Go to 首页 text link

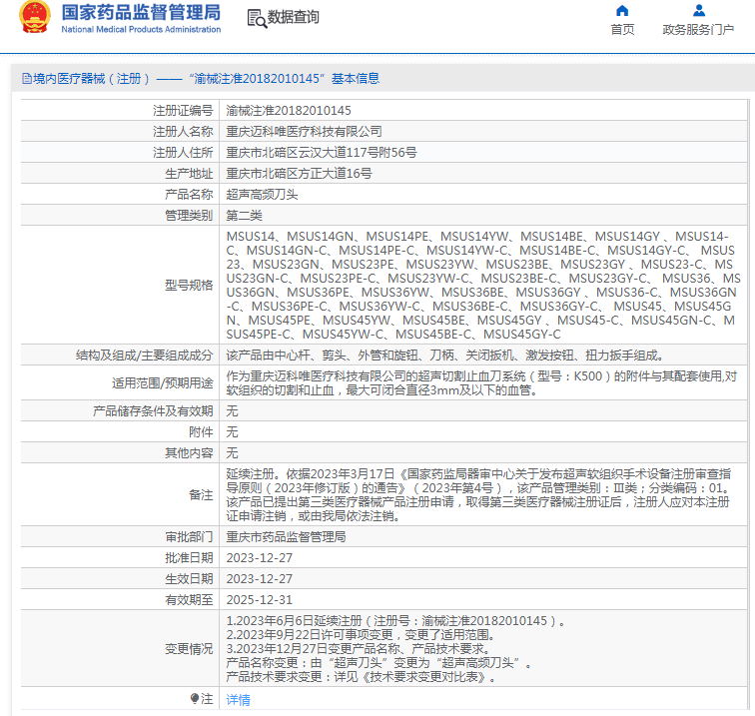coord(622,30)
